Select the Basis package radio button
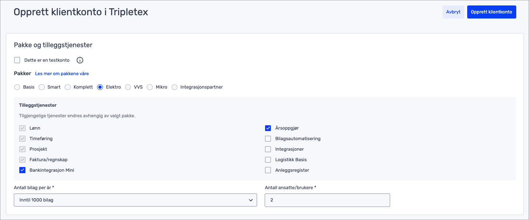529x220 pixels. (x=17, y=87)
